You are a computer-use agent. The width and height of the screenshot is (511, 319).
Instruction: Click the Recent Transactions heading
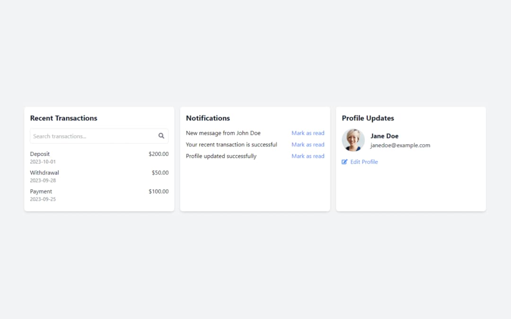pos(63,118)
